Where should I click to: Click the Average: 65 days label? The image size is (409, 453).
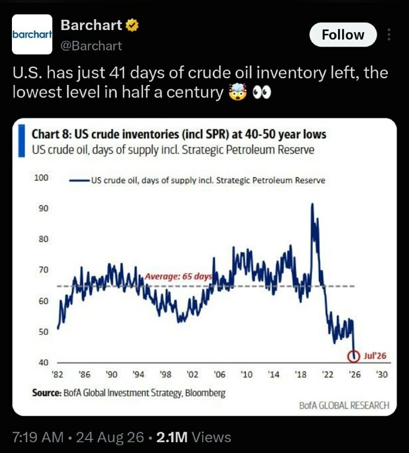coord(179,276)
